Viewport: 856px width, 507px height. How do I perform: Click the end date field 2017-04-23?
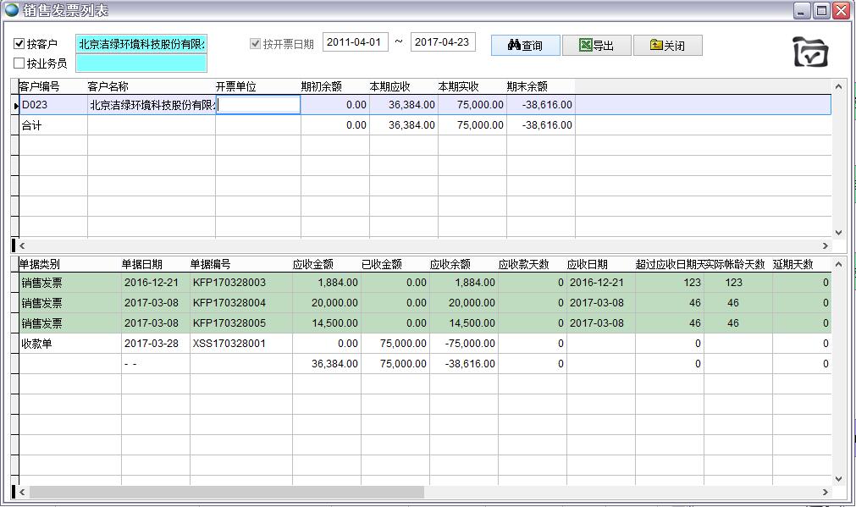(442, 42)
